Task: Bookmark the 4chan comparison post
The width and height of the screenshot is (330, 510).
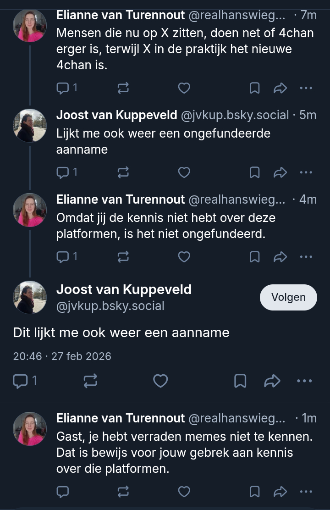Action: tap(254, 88)
